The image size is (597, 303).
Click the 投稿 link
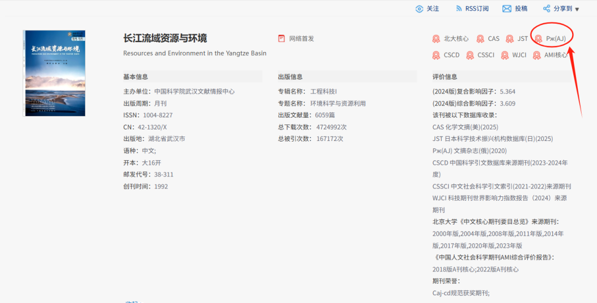(x=521, y=8)
